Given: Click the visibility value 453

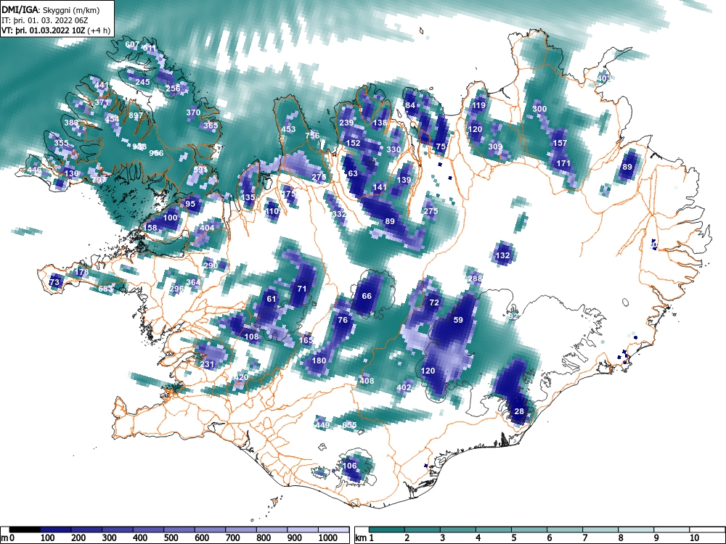Looking at the screenshot, I should point(288,129).
